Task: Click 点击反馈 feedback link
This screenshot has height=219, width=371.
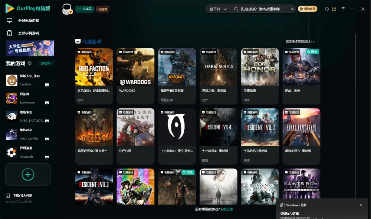Action: tap(226, 209)
